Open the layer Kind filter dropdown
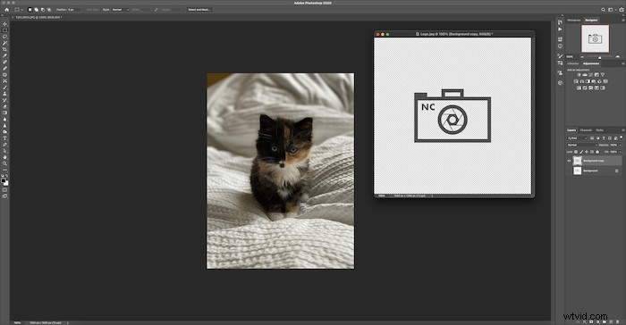626x325 pixels. tap(578, 138)
